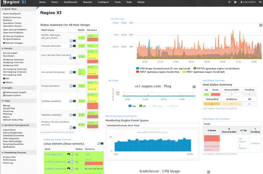Collapse the Incident Management sidebar section

point(18,125)
